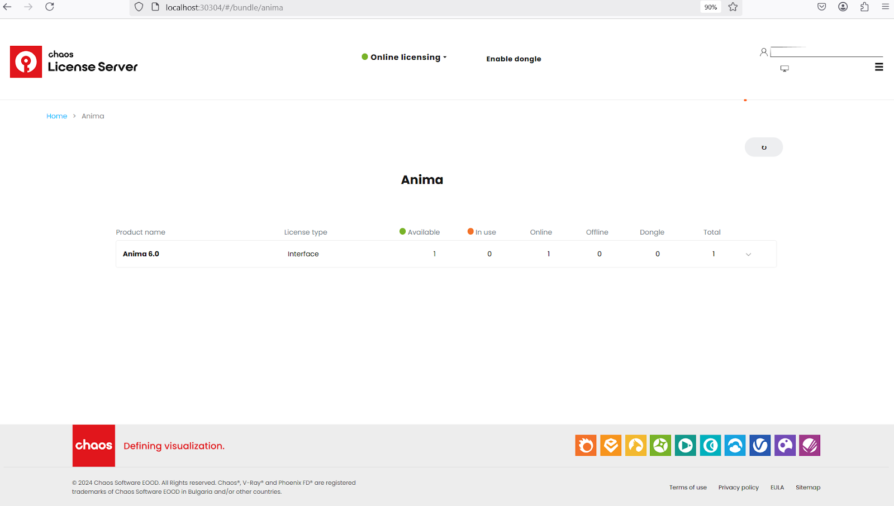This screenshot has width=894, height=506.
Task: Click the purple palette product icon in footer
Action: [784, 446]
